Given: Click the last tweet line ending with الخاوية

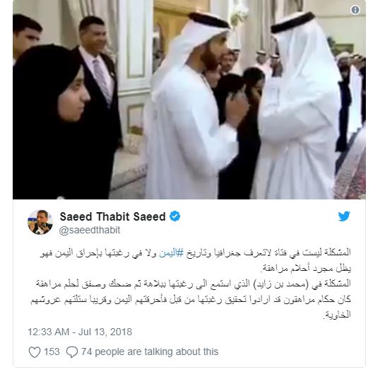Looking at the screenshot, I should [x=337, y=315].
